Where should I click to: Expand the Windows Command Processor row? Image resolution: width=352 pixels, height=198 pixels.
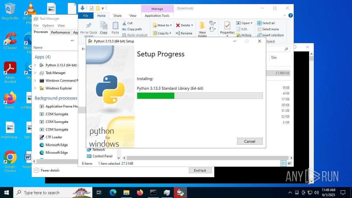click(35, 81)
